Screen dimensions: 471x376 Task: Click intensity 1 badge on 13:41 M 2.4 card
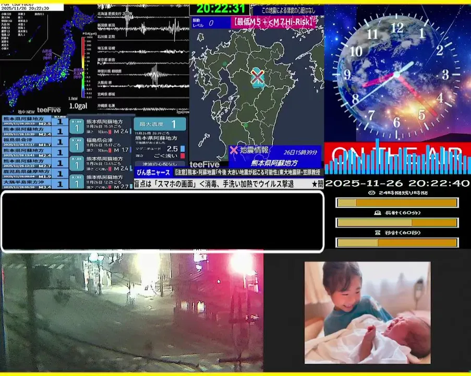[x=77, y=164]
